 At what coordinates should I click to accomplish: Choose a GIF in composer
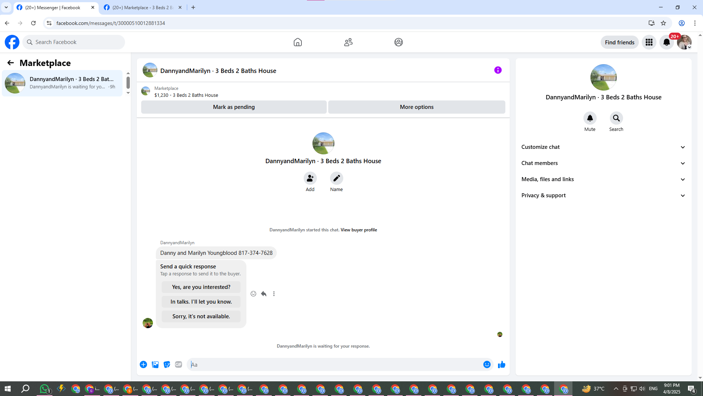click(179, 364)
